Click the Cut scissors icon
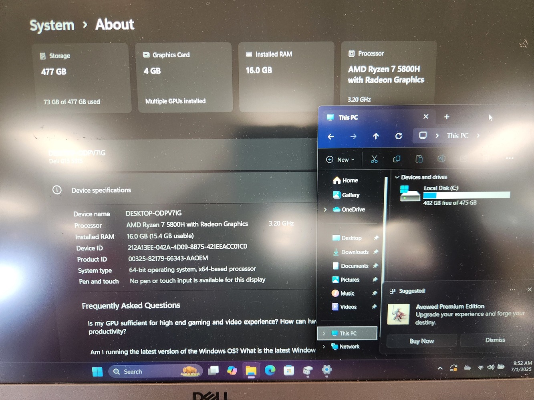Image resolution: width=534 pixels, height=400 pixels. (374, 159)
